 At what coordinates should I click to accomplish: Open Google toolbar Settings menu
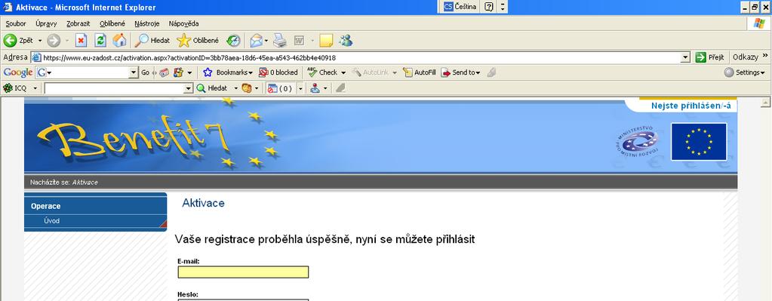pos(745,72)
